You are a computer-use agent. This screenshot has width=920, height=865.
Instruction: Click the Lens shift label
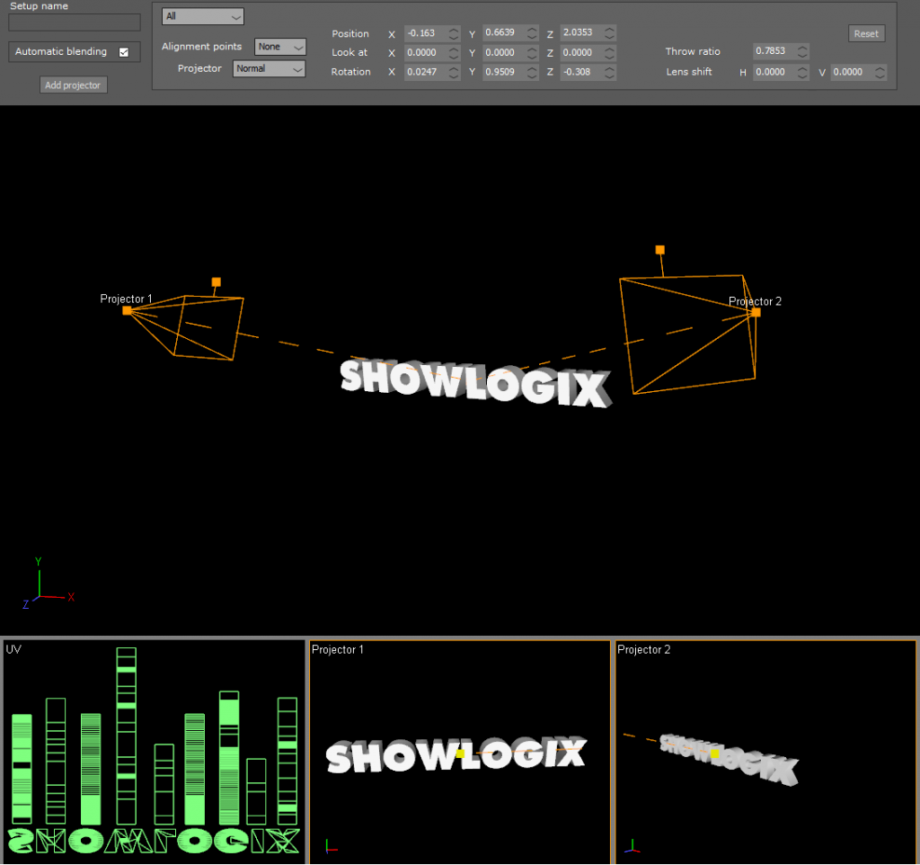pyautogui.click(x=689, y=72)
